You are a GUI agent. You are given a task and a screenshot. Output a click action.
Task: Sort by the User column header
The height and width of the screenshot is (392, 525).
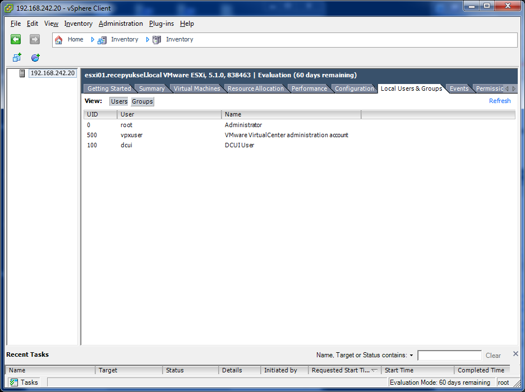coord(169,114)
